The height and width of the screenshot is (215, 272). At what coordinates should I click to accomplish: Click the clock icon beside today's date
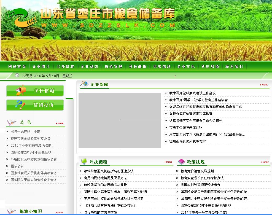tap(17, 76)
